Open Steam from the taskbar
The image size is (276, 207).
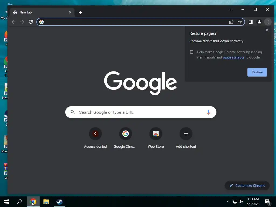click(60, 202)
